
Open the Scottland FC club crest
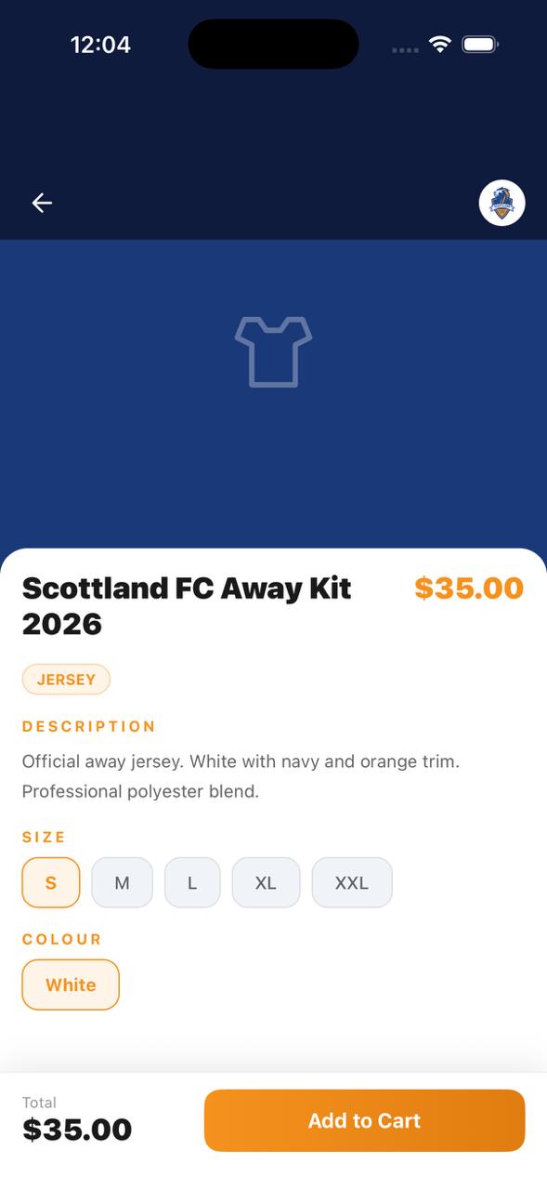coord(501,203)
